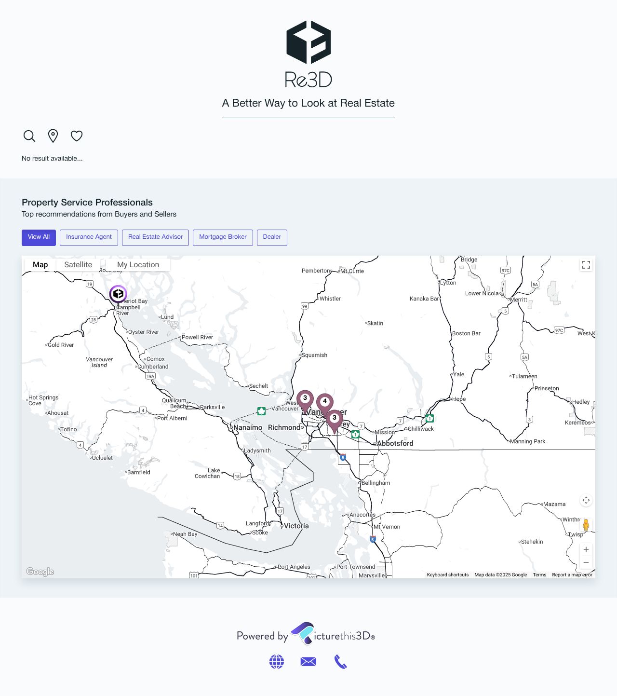Filter by Real Estate Advisor

click(x=155, y=237)
